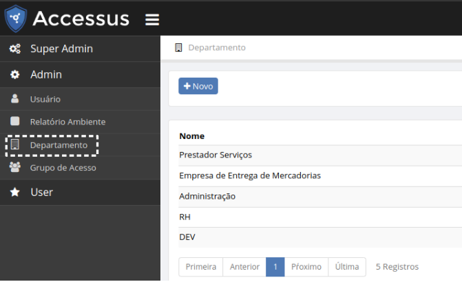Viewport: 462px width, 282px height.
Task: Collapse the Admin menu section
Action: coord(46,74)
